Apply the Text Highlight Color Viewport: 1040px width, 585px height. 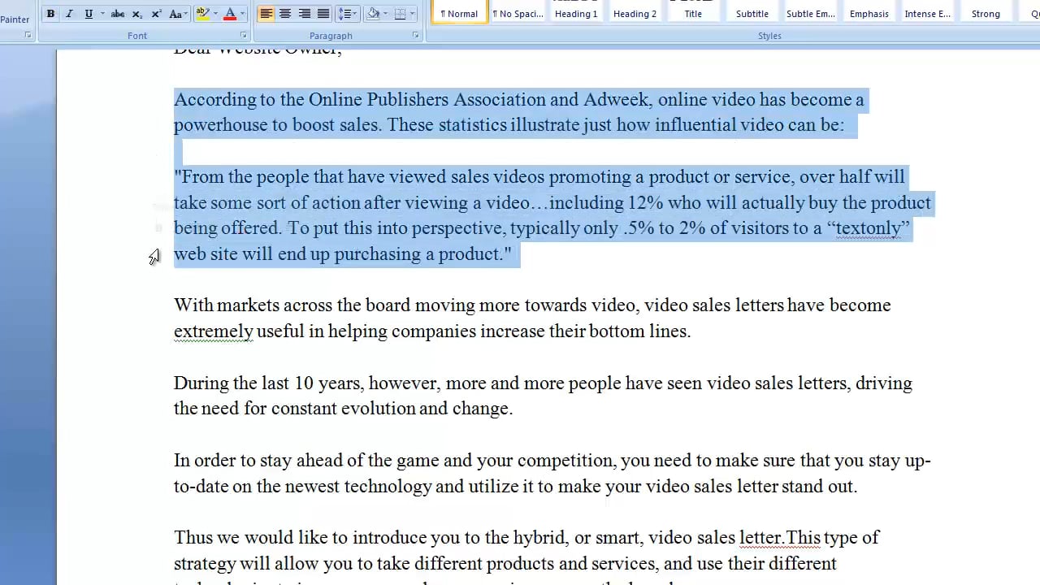201,14
